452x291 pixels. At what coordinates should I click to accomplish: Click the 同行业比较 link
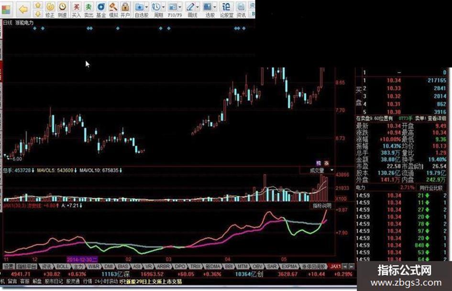431,188
